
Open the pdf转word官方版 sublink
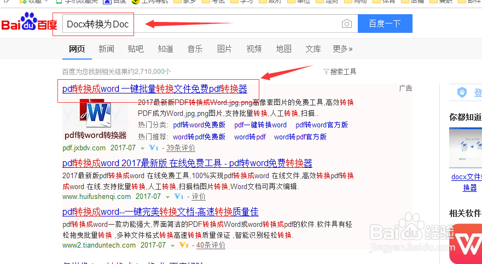pyautogui.click(x=322, y=125)
